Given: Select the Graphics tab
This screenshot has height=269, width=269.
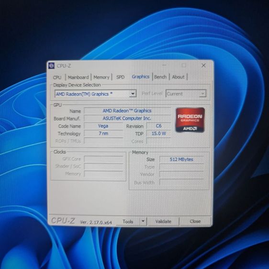Looking at the screenshot, I should pyautogui.click(x=141, y=77).
